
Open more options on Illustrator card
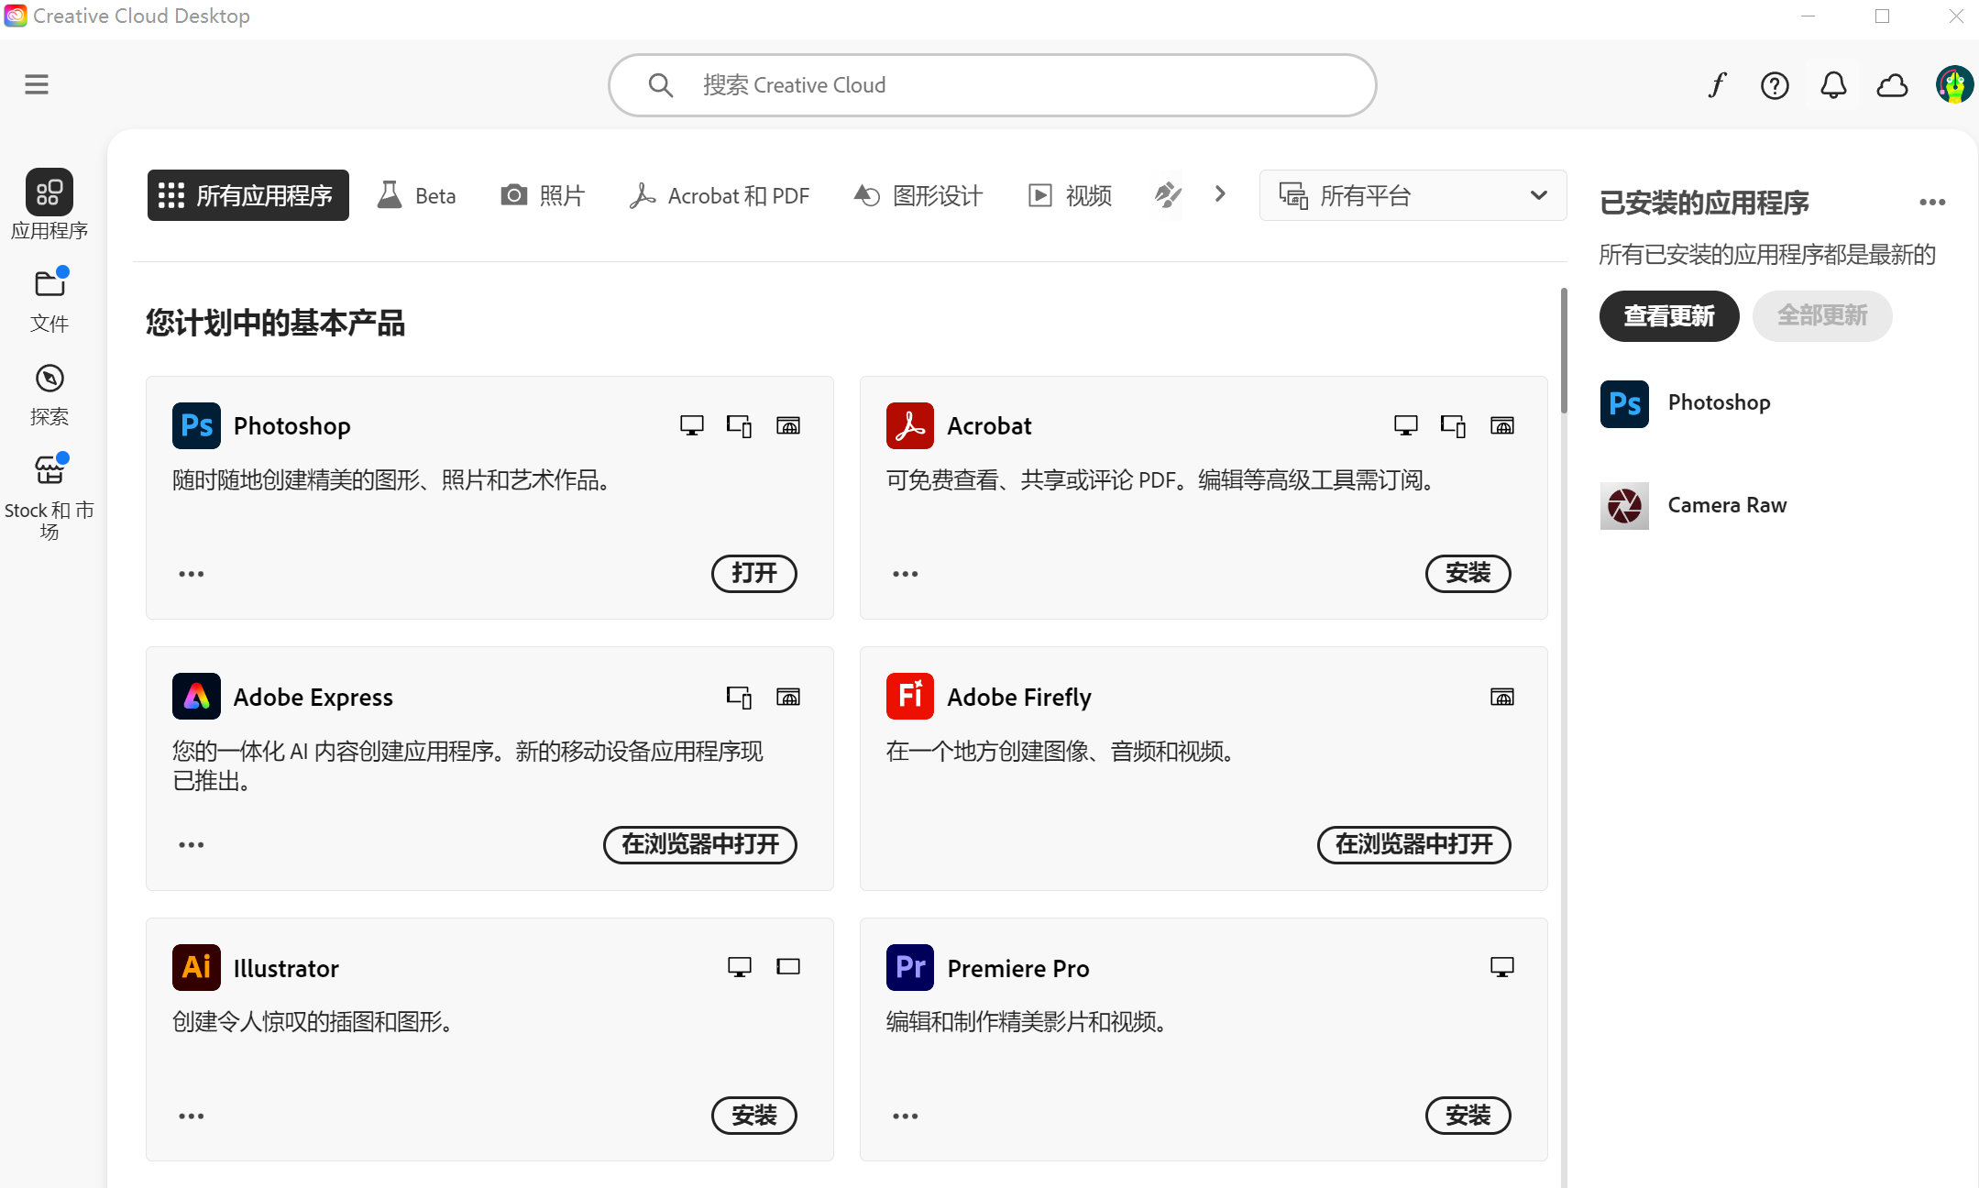point(192,1116)
